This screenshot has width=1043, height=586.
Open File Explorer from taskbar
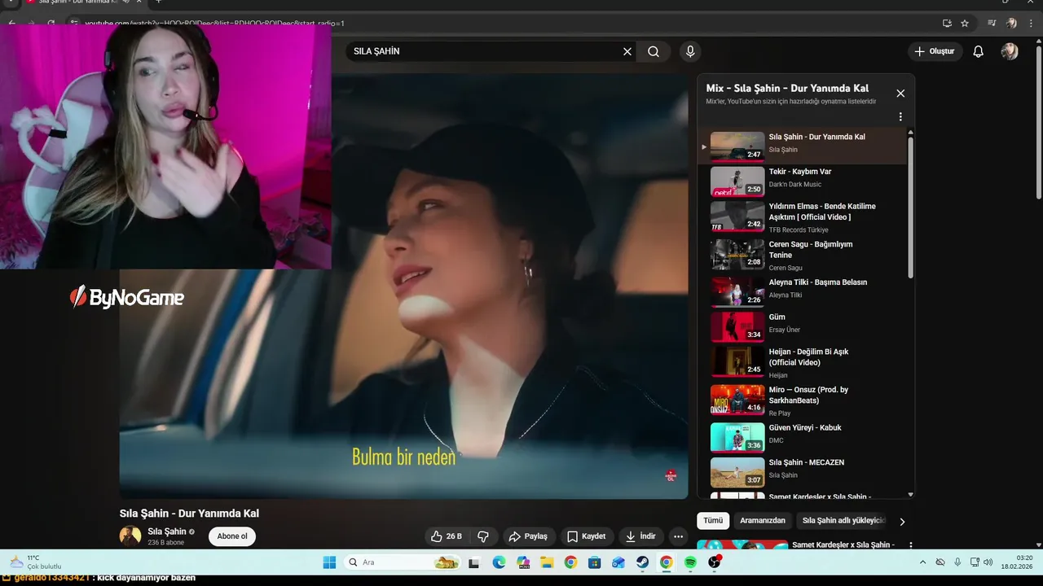(x=547, y=562)
